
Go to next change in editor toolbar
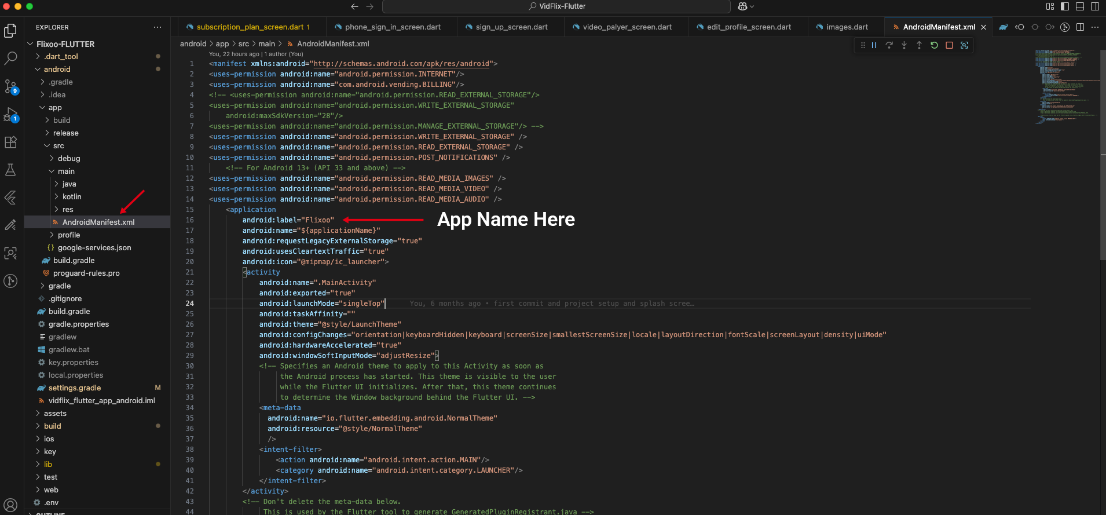1050,27
